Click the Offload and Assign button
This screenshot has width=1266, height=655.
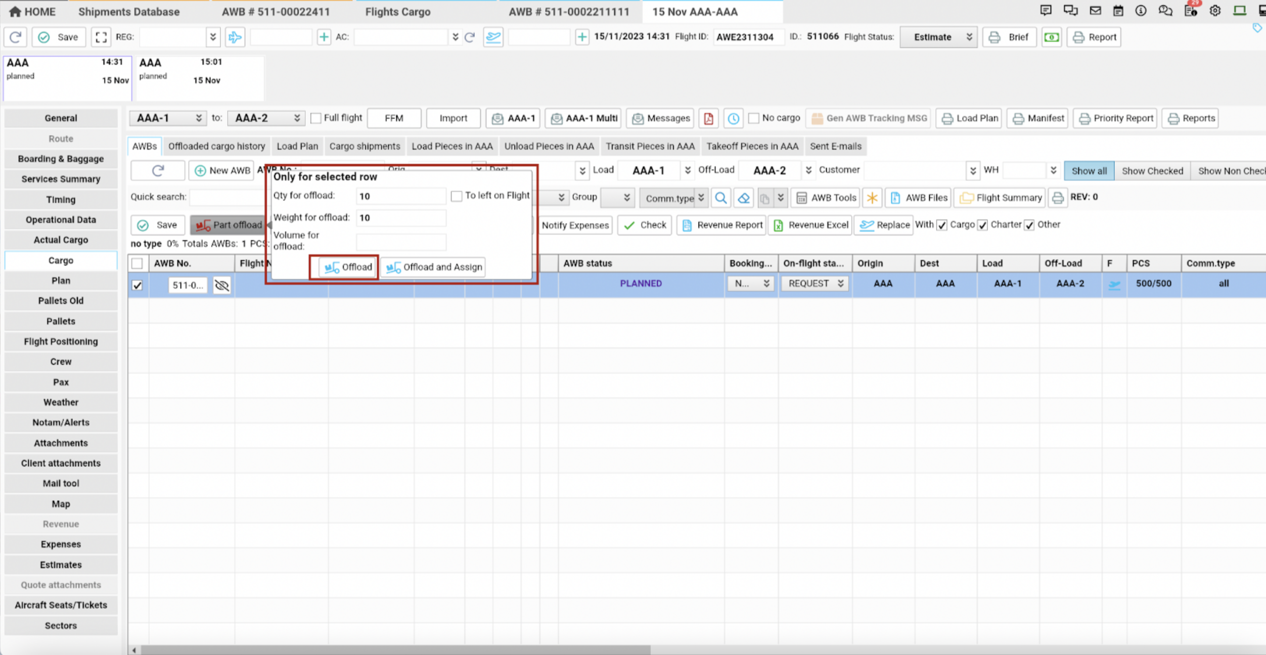pos(434,267)
